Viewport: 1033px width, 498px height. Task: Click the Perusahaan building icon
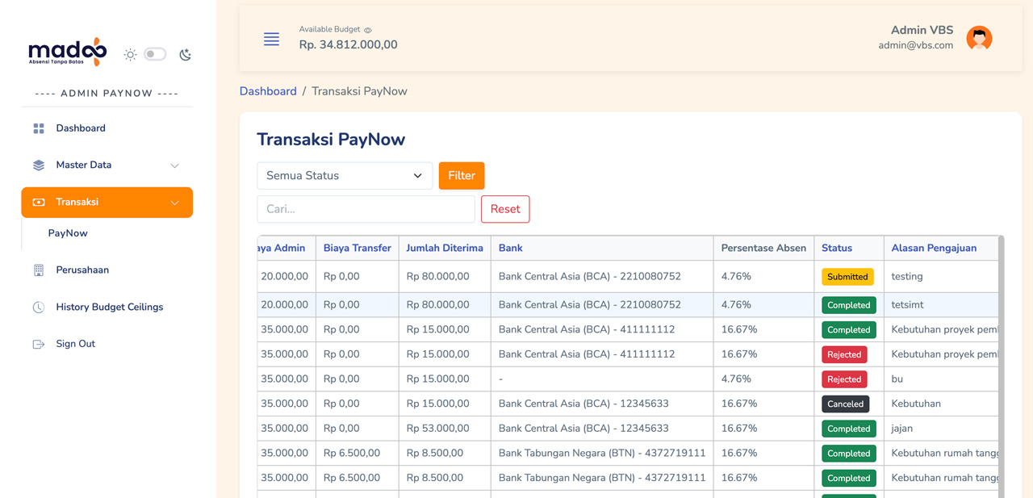pos(39,270)
